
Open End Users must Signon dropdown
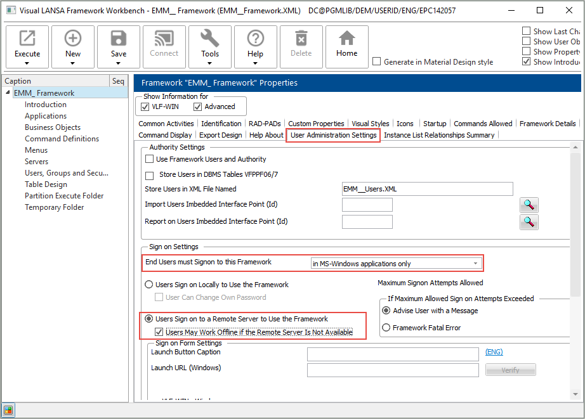(476, 264)
